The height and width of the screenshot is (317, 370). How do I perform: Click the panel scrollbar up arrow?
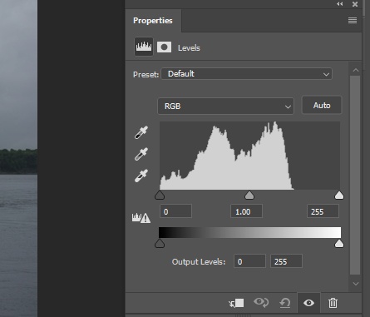(x=356, y=70)
